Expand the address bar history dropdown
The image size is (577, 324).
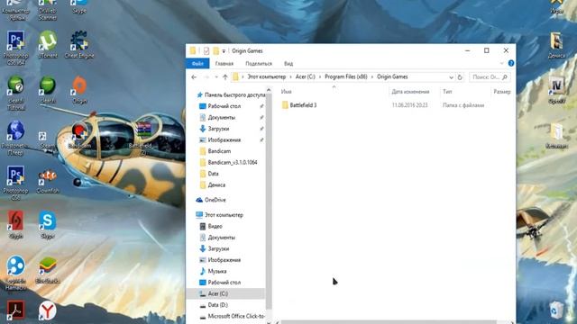pos(451,77)
